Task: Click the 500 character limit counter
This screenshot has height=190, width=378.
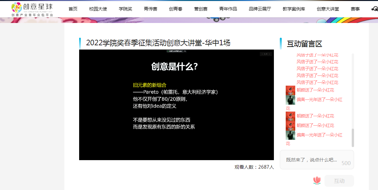Action: point(346,163)
